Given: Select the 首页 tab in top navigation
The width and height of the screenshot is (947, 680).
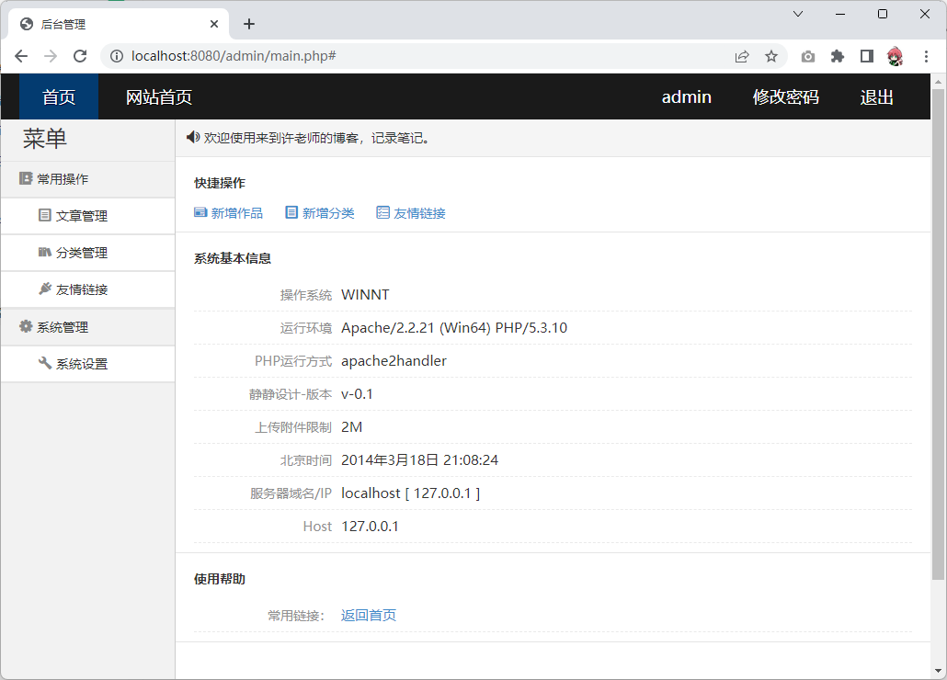Looking at the screenshot, I should point(59,97).
